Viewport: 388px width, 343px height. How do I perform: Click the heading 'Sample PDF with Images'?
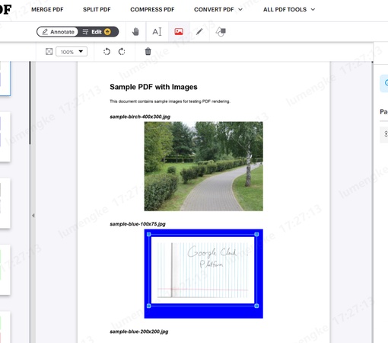click(154, 87)
